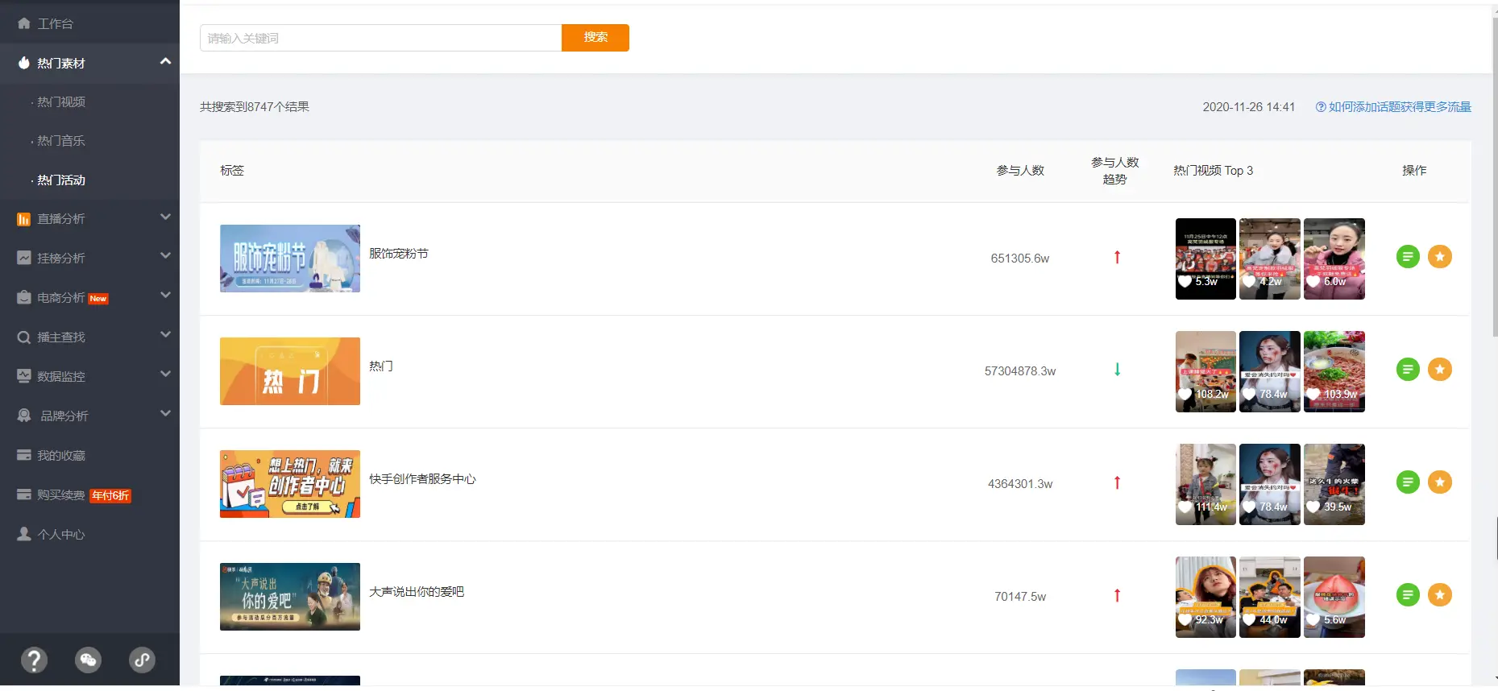Expand the 播主查找 sidebar menu
This screenshot has width=1498, height=691.
click(x=89, y=337)
